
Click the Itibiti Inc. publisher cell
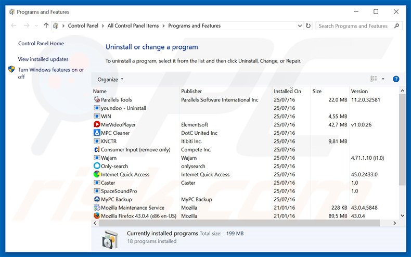coord(191,142)
